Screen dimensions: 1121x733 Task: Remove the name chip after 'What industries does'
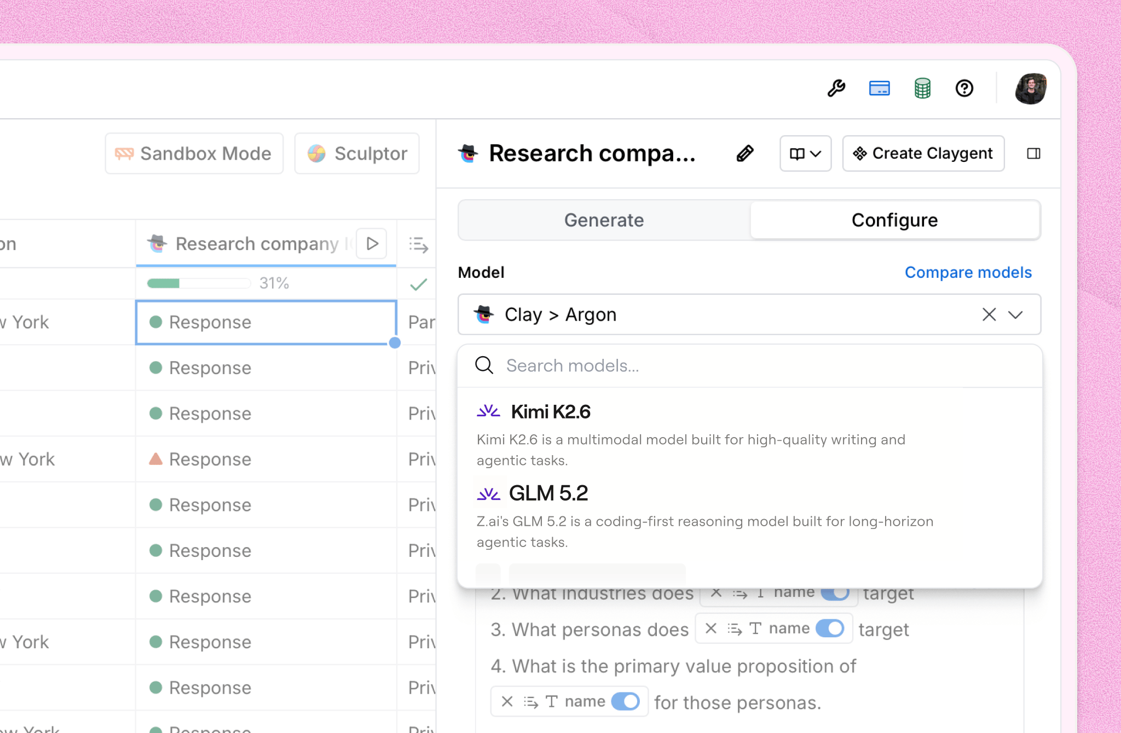click(716, 593)
